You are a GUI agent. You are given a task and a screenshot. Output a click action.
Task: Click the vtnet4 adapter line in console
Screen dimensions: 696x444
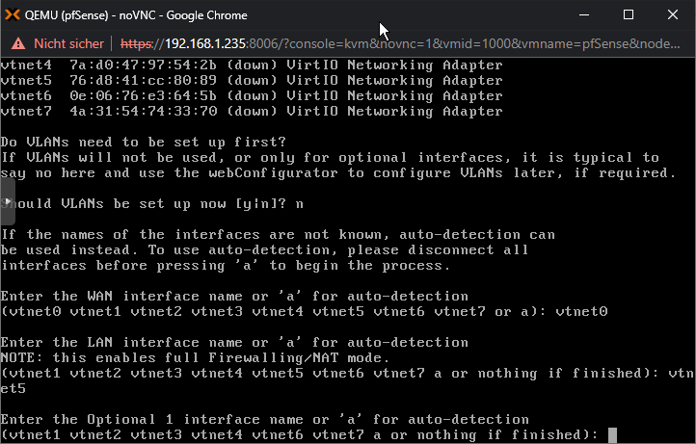(x=252, y=65)
